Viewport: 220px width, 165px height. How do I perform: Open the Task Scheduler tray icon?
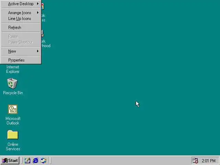[195, 161]
